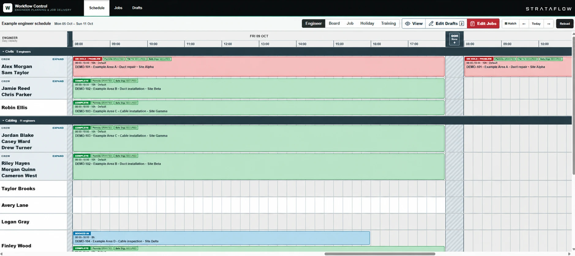575x256 pixels.
Task: Click the Workflow Control W logo
Action: tap(8, 8)
